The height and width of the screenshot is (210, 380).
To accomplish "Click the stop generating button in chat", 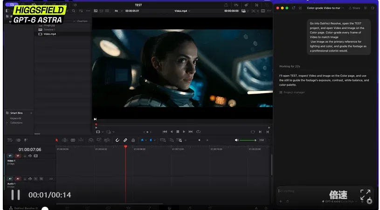I will pyautogui.click(x=369, y=201).
